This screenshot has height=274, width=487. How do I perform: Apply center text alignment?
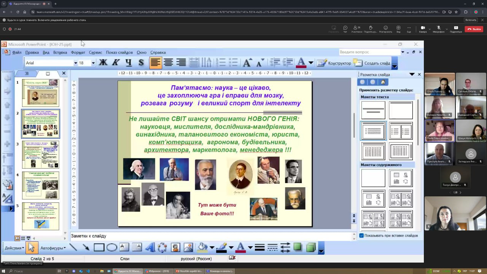168,63
